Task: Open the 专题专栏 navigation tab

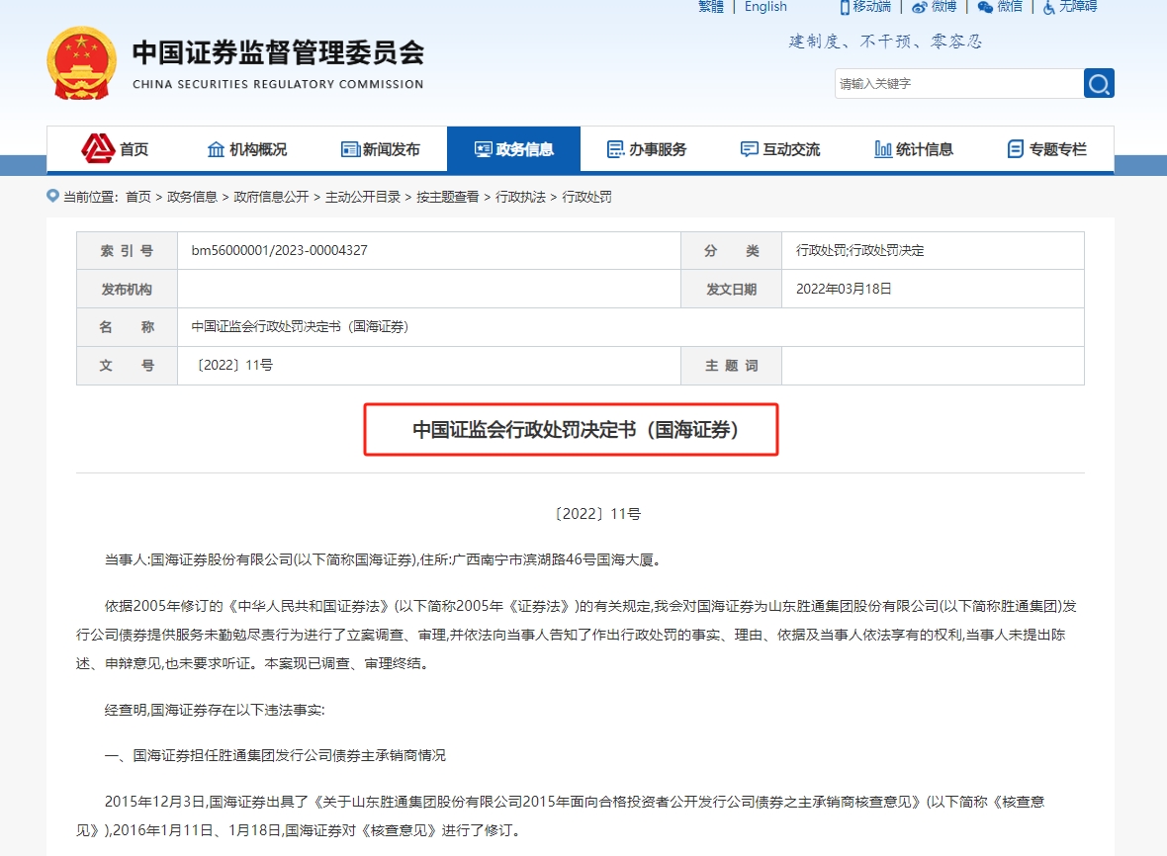Action: point(1046,149)
